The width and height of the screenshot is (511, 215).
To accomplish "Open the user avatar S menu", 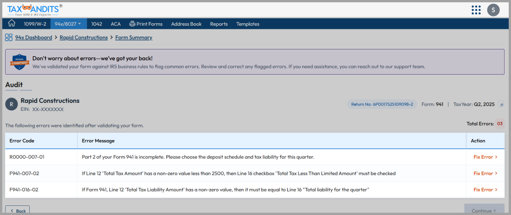I will tap(494, 10).
